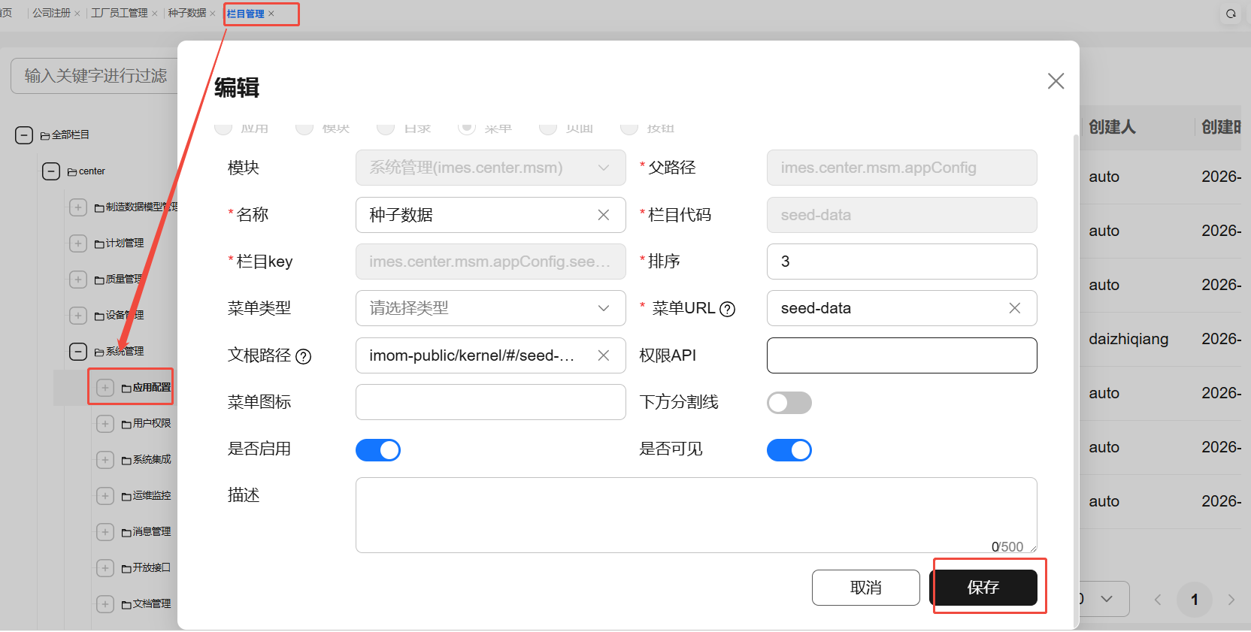Close the 种子数据 tab

point(213,14)
